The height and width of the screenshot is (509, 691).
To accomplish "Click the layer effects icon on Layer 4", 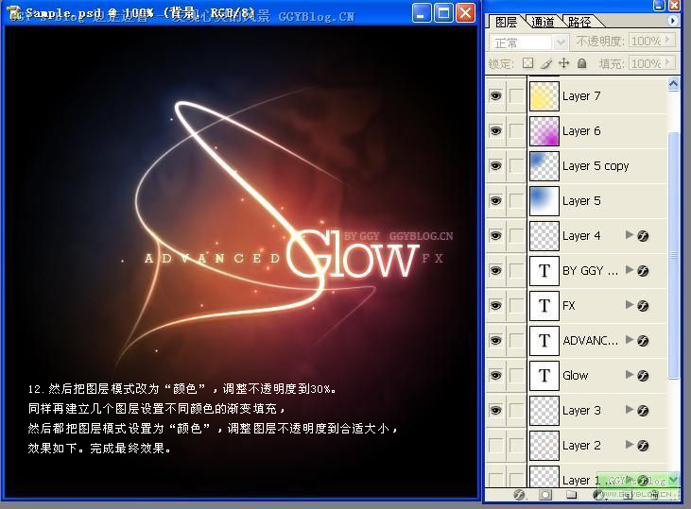I will coord(643,236).
